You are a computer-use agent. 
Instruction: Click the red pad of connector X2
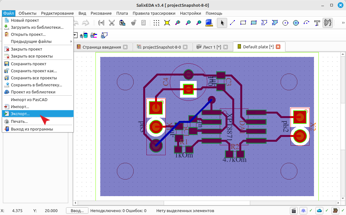(300, 117)
